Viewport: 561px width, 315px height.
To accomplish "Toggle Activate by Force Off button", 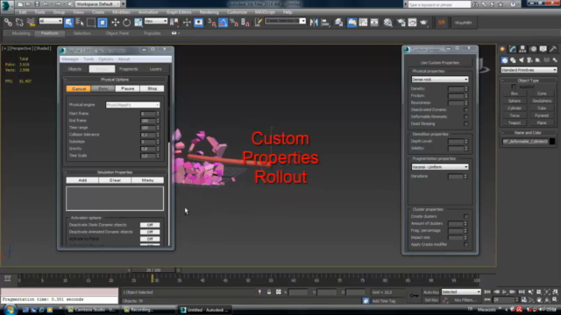I will tap(150, 239).
